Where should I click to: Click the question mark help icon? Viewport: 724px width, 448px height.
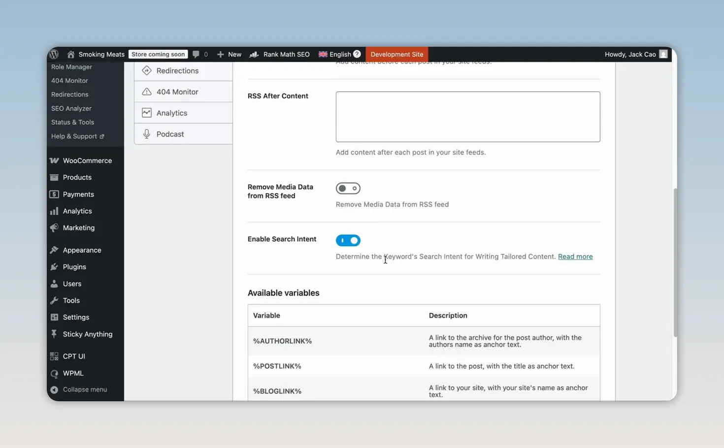click(357, 54)
